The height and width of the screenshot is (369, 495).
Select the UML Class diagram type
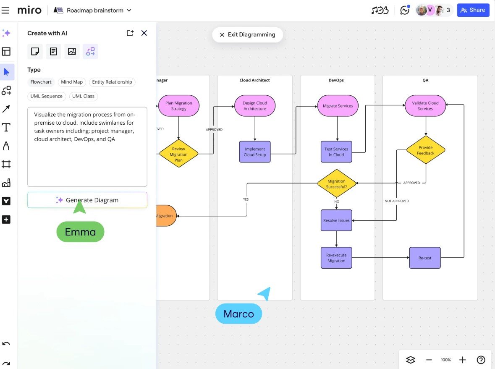coord(84,96)
